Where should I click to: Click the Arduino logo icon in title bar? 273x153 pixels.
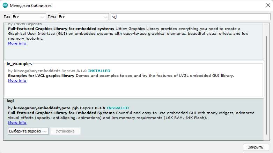click(x=5, y=5)
